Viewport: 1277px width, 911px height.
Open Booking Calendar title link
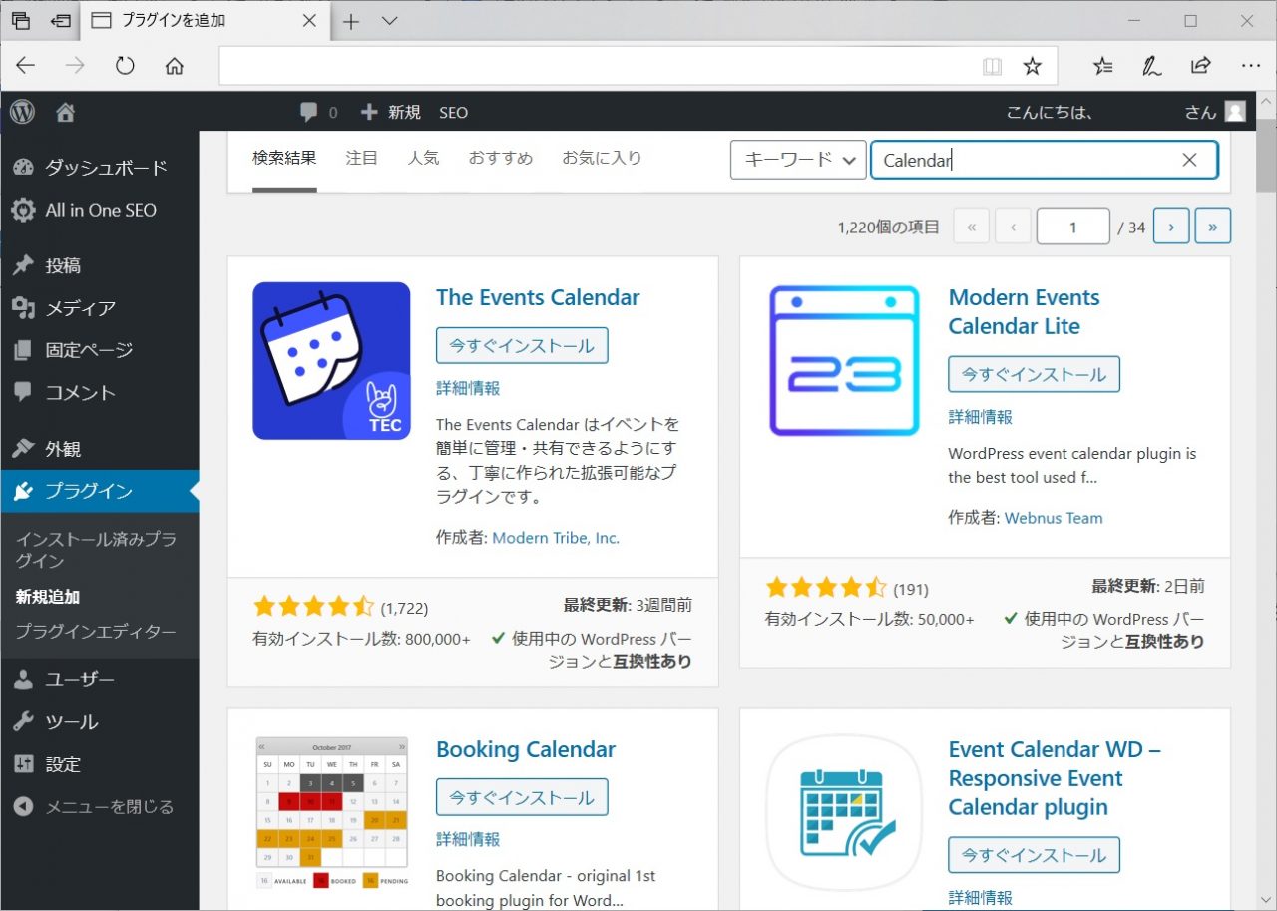(526, 749)
